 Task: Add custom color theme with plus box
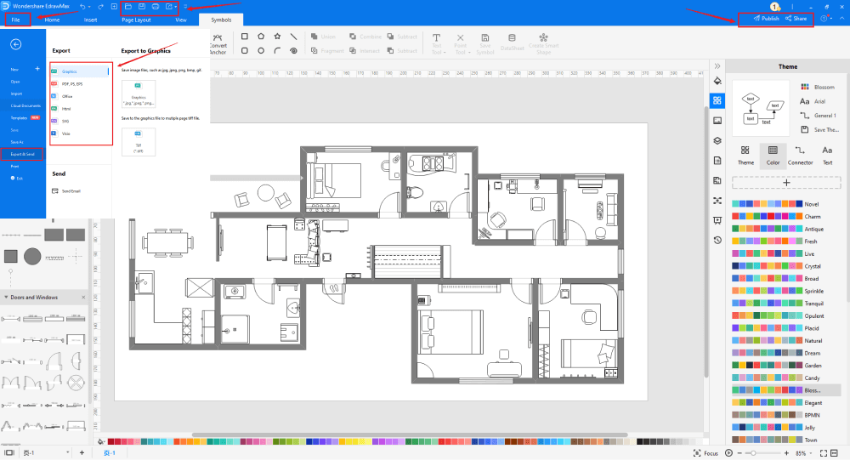[786, 183]
